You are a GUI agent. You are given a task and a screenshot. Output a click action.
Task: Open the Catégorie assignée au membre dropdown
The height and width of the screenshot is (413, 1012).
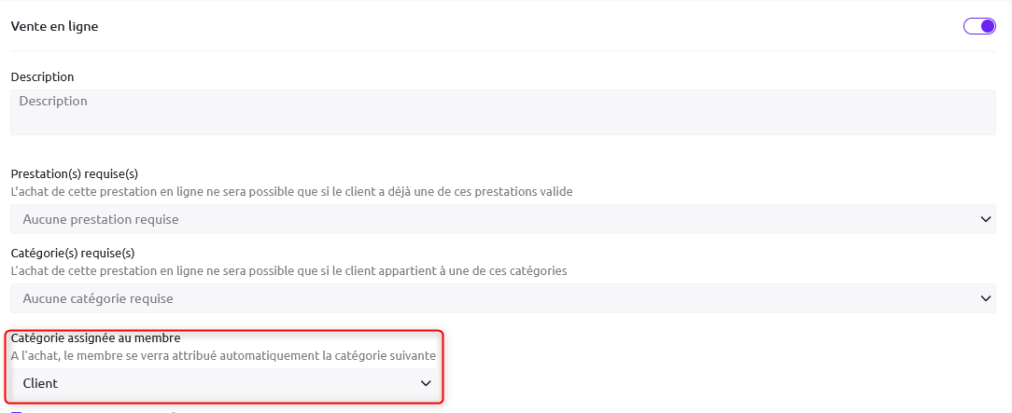(x=226, y=383)
